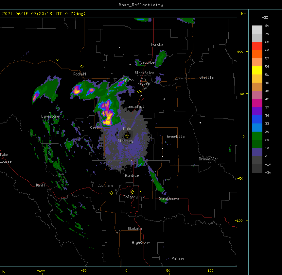Image resolution: width=282 pixels, height=275 pixels.
Task: Click the -50 tick on the right axis
Action: (x=240, y=178)
